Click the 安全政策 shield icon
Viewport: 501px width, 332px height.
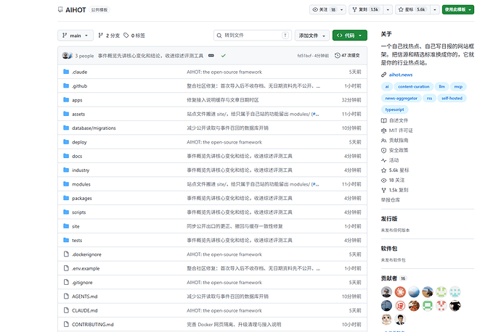click(x=384, y=150)
